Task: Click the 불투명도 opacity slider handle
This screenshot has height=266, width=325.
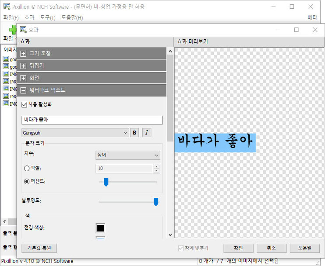Action: 156,202
